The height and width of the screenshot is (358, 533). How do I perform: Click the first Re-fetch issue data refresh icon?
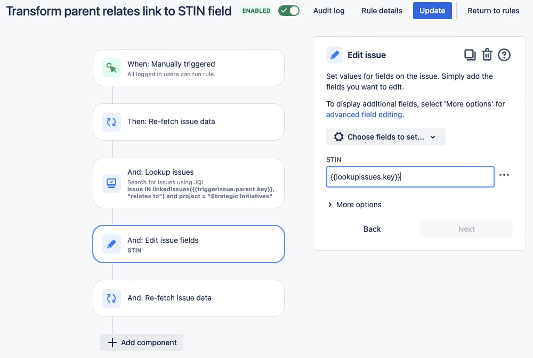111,122
